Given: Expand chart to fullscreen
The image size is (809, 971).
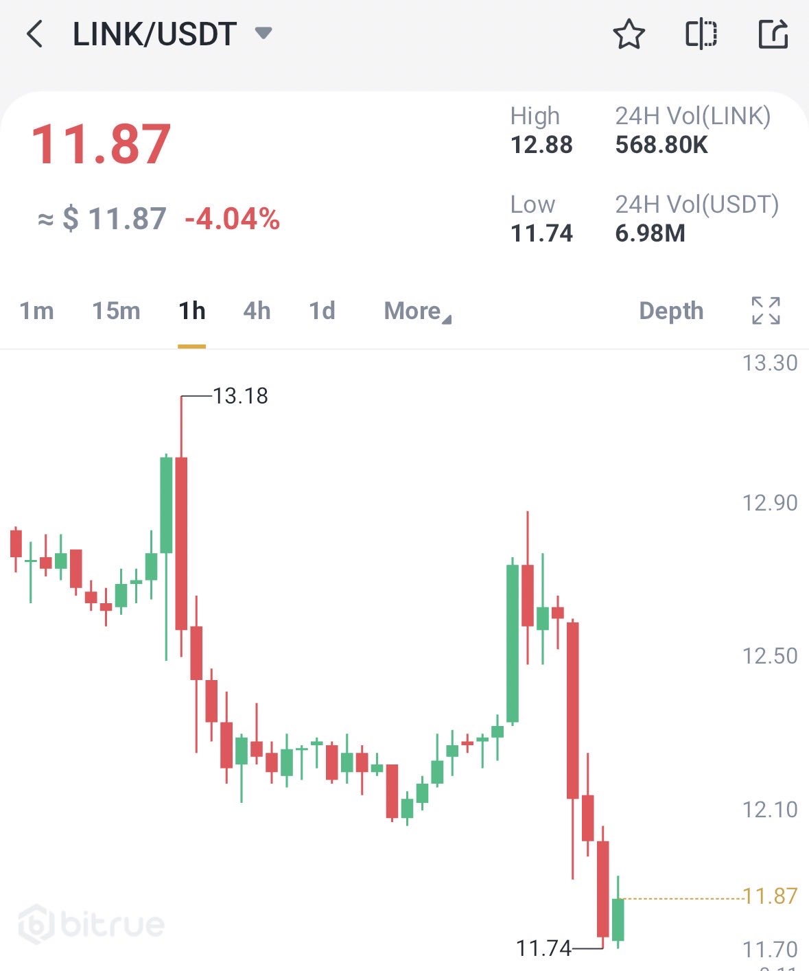Looking at the screenshot, I should point(766,311).
